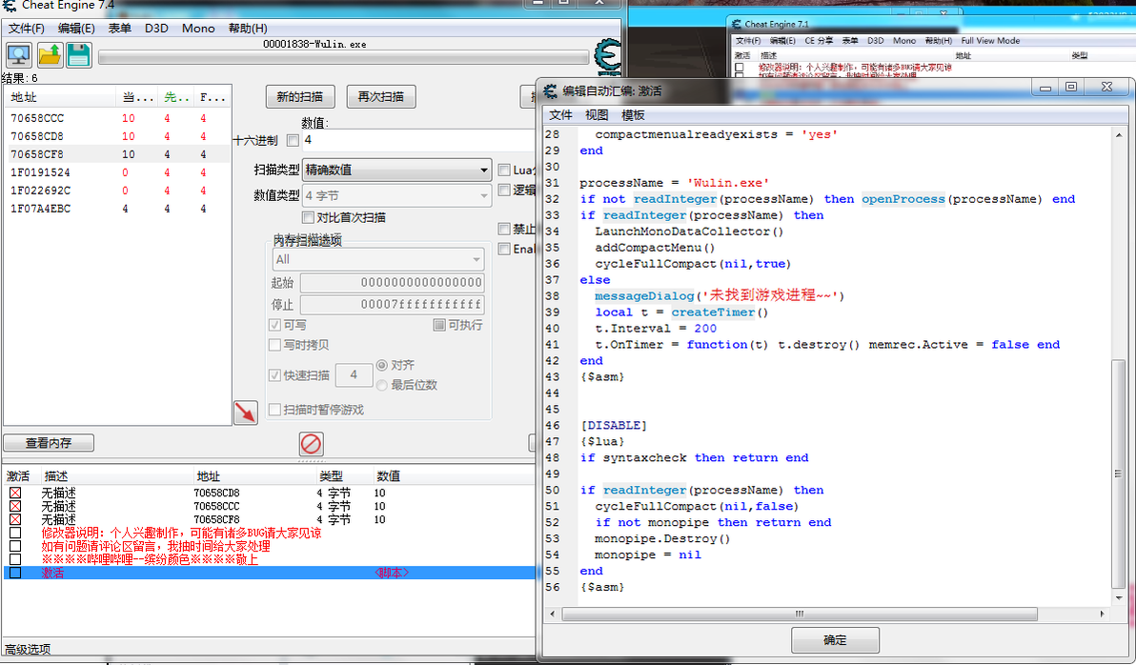Screen dimensions: 1136x665
Task: Select the 对齐 radio button
Action: (382, 365)
